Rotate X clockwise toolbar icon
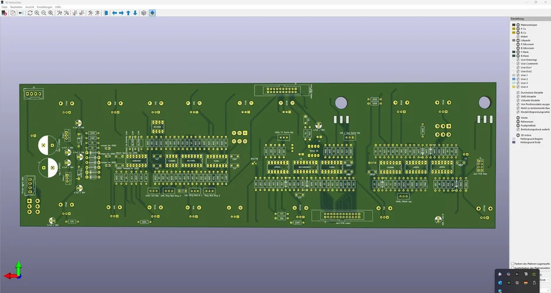The height and width of the screenshot is (293, 551). pos(59,13)
